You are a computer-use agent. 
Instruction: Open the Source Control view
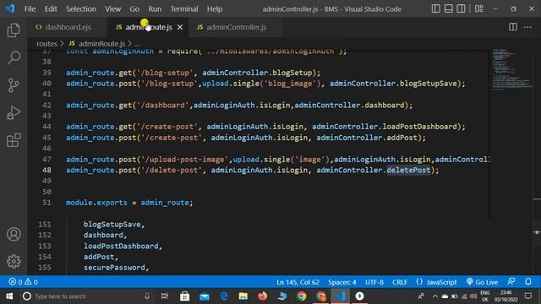(x=14, y=85)
